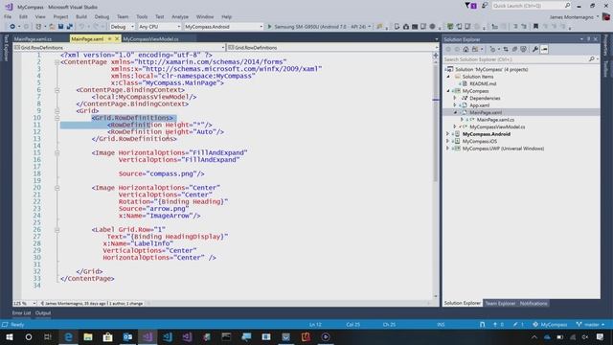Close the MainPage.xaml tab

[x=117, y=38]
